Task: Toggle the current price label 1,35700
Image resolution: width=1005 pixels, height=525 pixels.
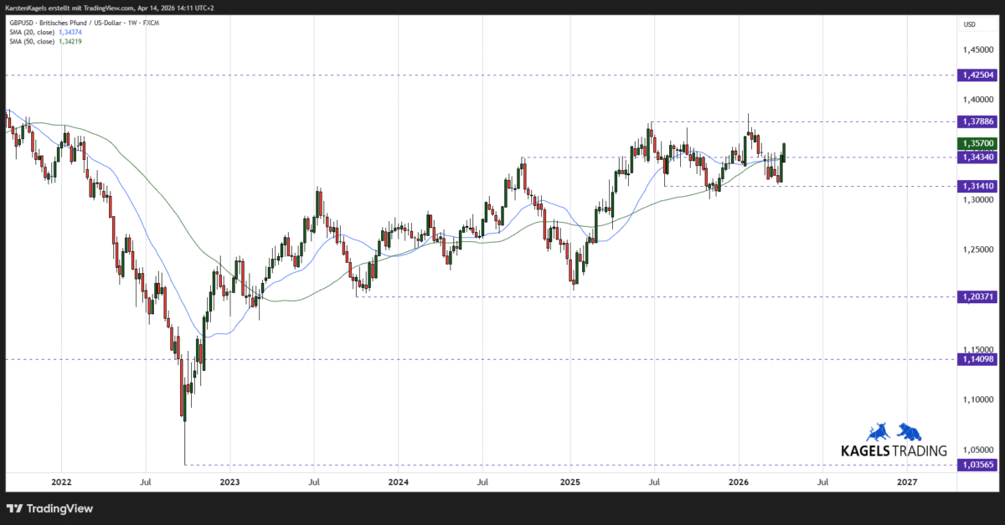Action: point(978,142)
